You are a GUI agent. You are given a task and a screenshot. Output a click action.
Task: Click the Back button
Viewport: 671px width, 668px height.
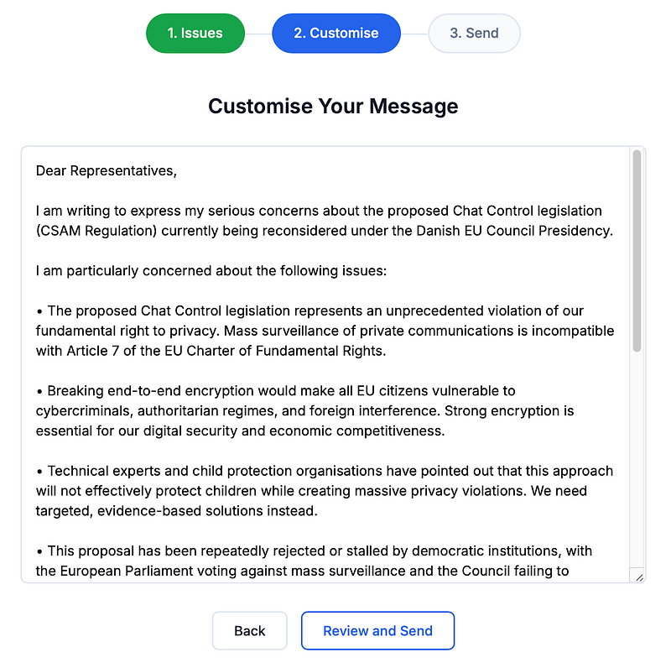pos(249,631)
